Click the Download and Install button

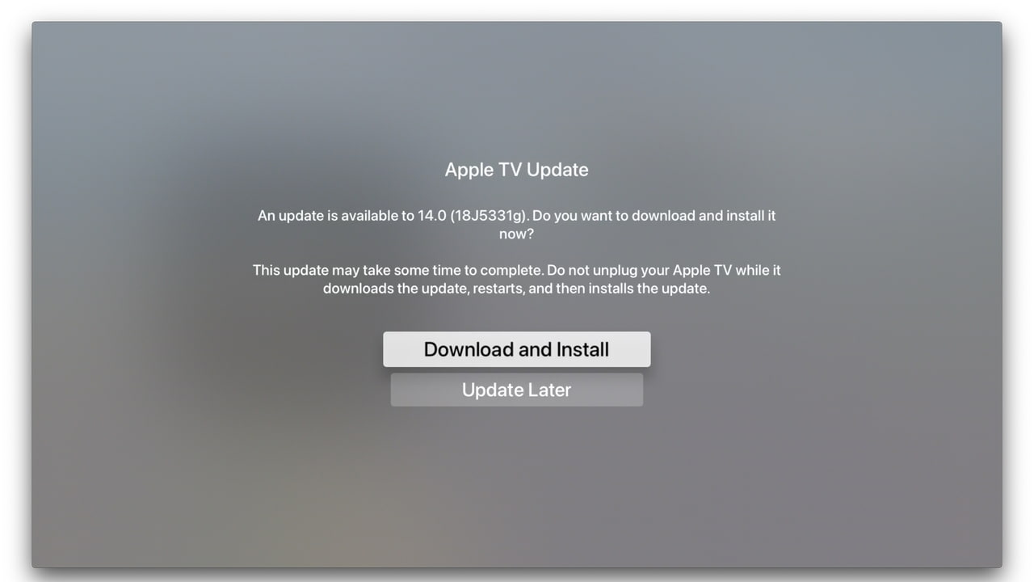(516, 349)
